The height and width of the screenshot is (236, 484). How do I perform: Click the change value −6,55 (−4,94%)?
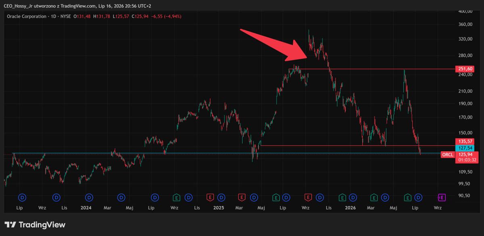167,16
